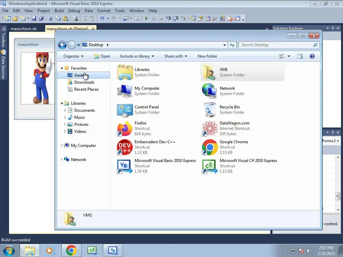343x257 pixels.
Task: Show the show-previous-locations arrow beside back button
Action: (x=78, y=45)
